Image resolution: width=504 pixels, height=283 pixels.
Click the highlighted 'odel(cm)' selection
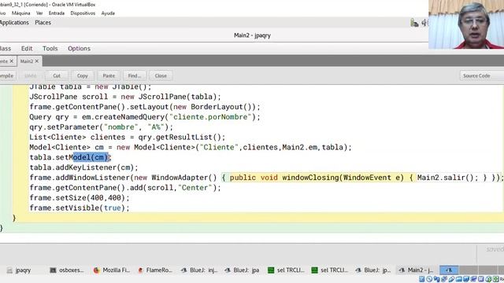tap(91, 157)
